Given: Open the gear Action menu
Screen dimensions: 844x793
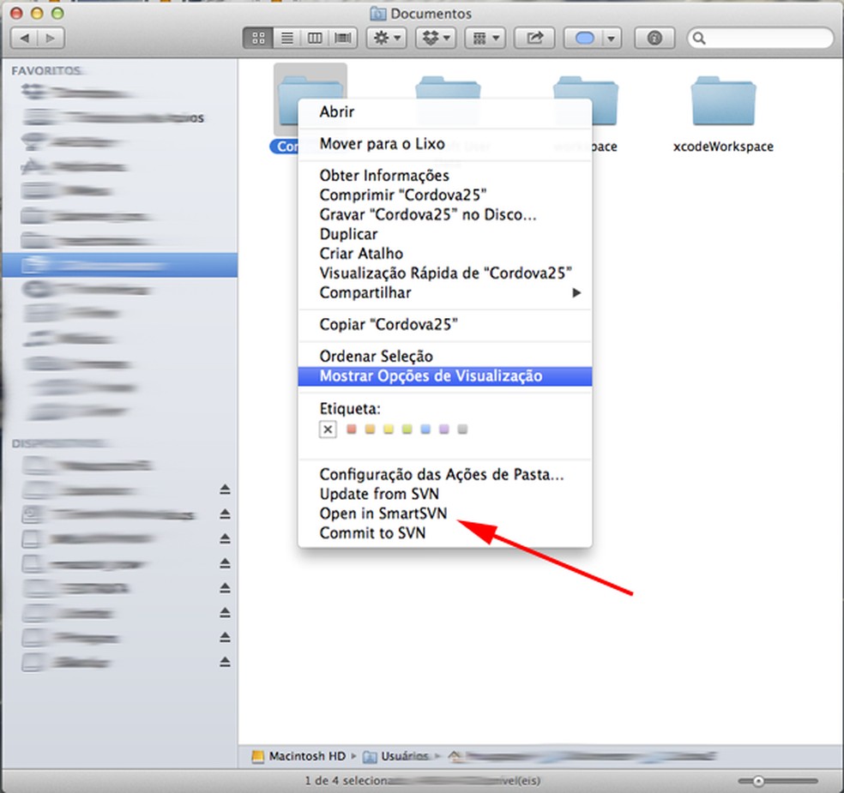Looking at the screenshot, I should point(387,39).
